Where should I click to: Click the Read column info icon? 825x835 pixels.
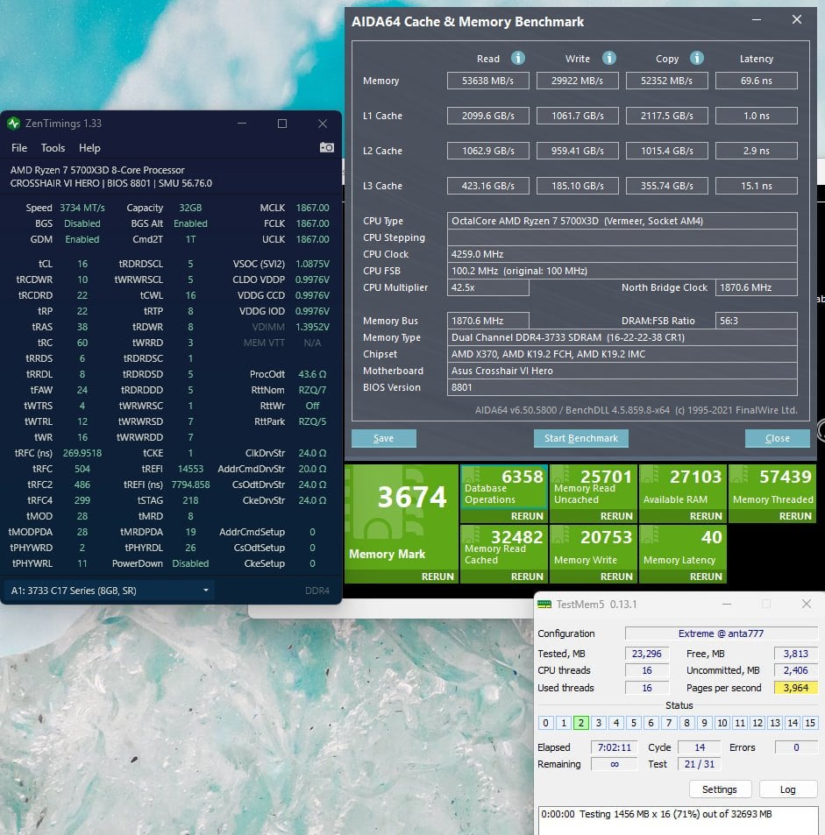pyautogui.click(x=518, y=59)
